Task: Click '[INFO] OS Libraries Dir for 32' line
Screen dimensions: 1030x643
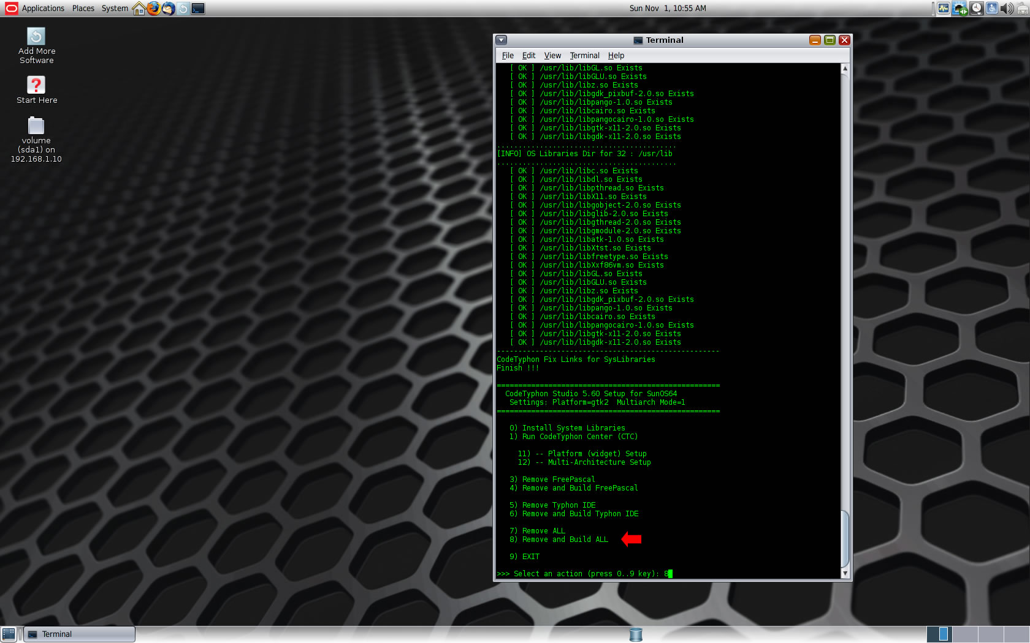Action: 584,154
